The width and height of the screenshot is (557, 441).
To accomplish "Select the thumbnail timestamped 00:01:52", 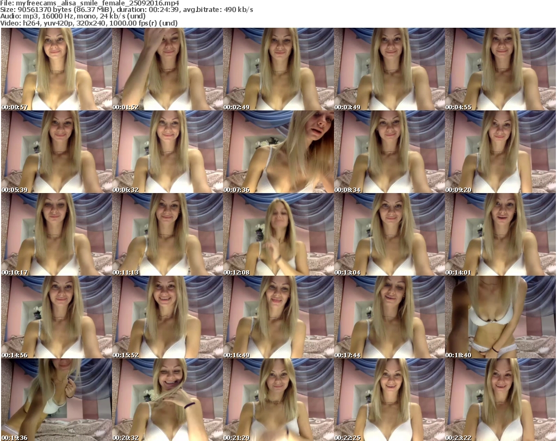I will [x=168, y=69].
